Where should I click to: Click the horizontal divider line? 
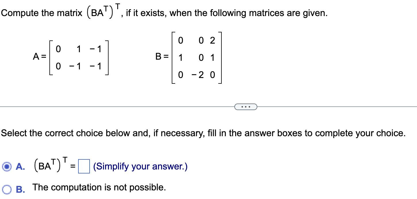coord(115,106)
